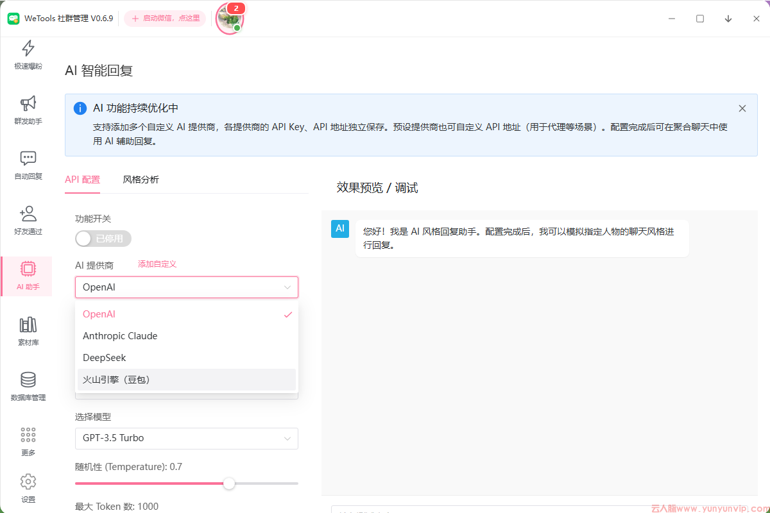The height and width of the screenshot is (513, 770).
Task: Click the WeTools 社群管理 V0.6.9 title
Action: (x=69, y=19)
